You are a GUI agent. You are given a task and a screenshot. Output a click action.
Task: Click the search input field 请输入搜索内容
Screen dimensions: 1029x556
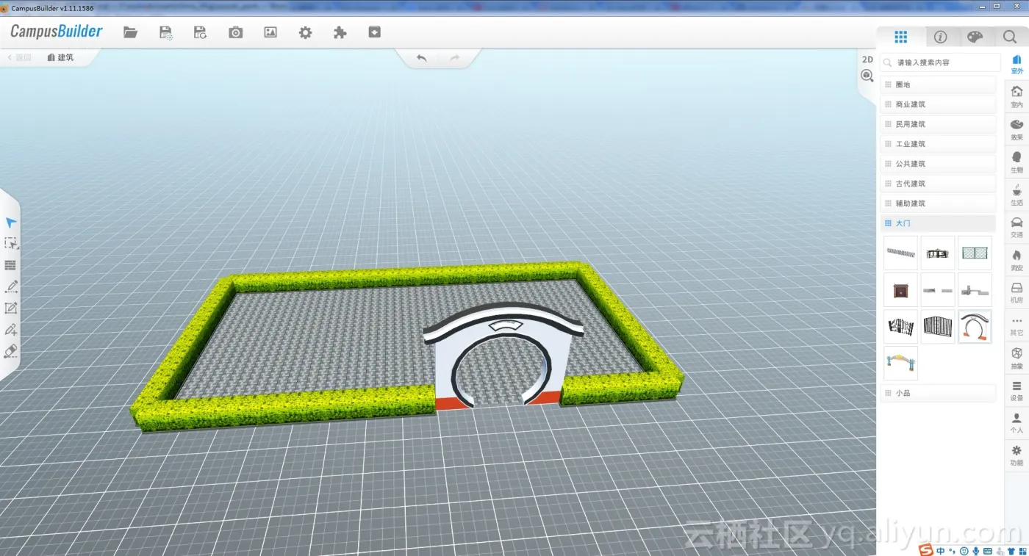pos(940,62)
